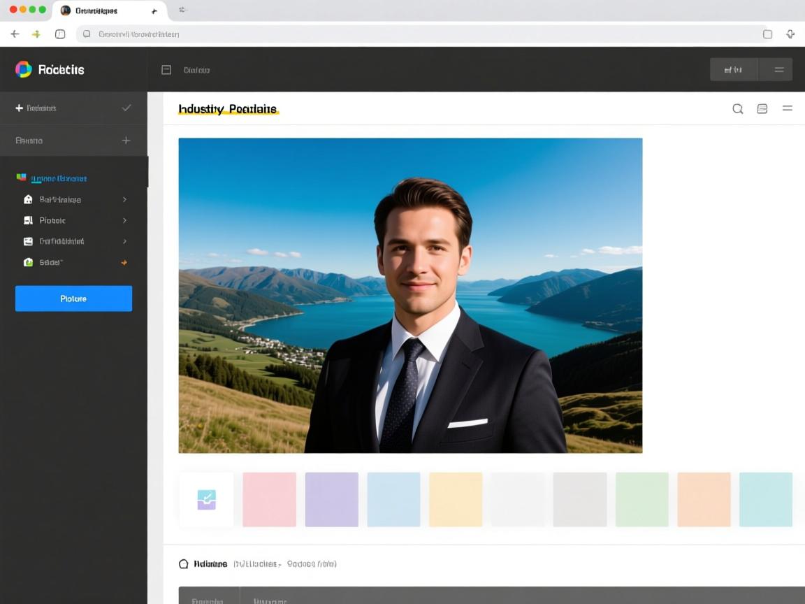
Task: Click the square panel icon in dark top bar
Action: click(x=166, y=70)
